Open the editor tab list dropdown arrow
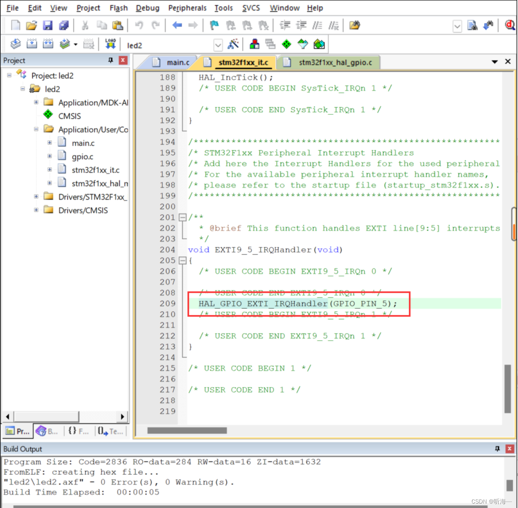The width and height of the screenshot is (518, 508). [x=495, y=62]
